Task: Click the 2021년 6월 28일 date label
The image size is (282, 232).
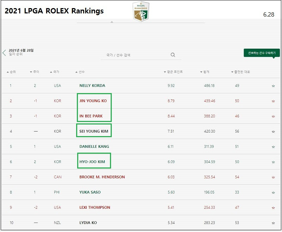Action: 21,50
